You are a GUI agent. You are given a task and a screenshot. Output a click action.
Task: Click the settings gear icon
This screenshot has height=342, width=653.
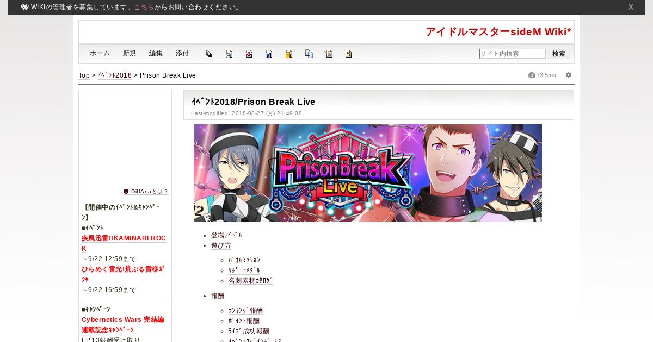[569, 75]
